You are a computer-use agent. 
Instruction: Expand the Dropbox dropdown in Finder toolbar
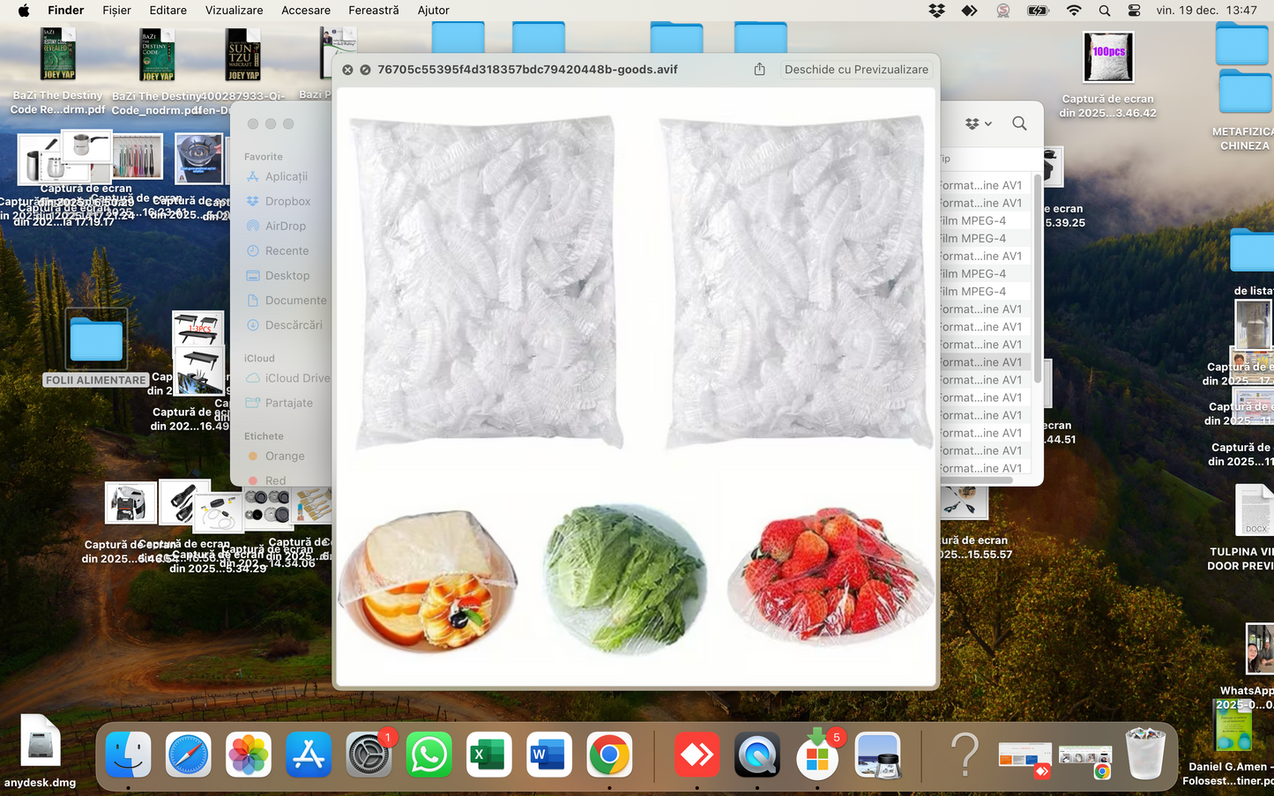pyautogui.click(x=978, y=124)
